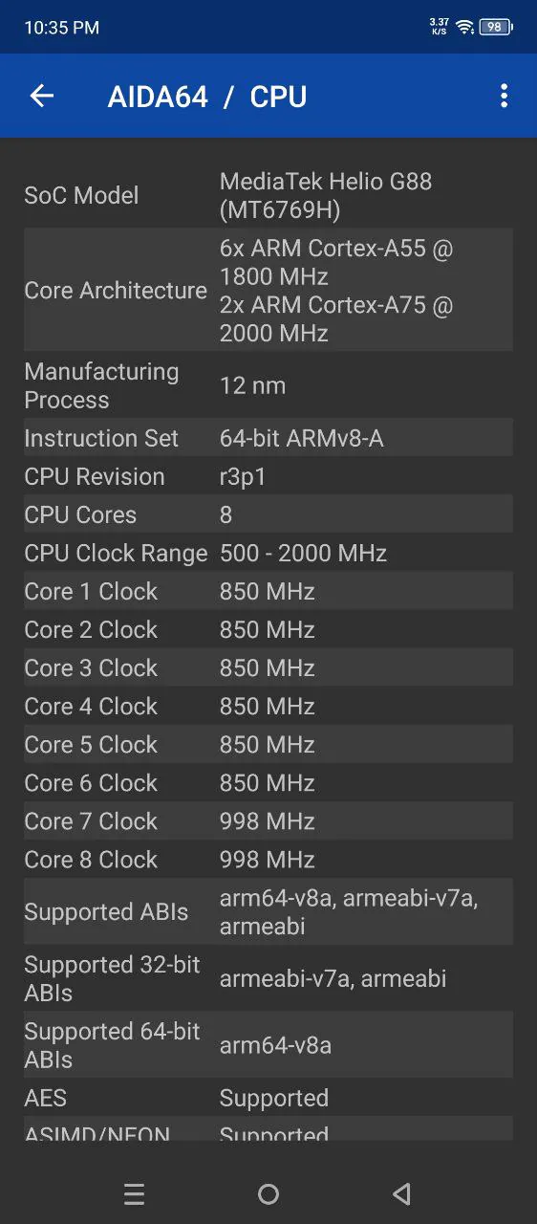The height and width of the screenshot is (1224, 537).
Task: Select the Supported ABIs row
Action: coord(268,911)
